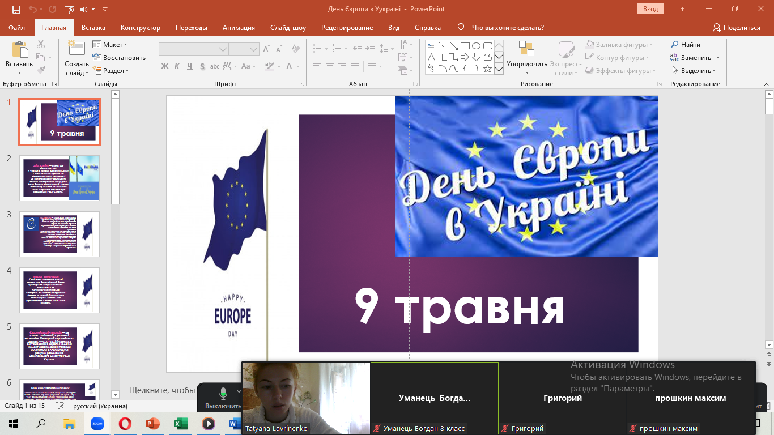Click the Format Painter brush icon

point(41,70)
